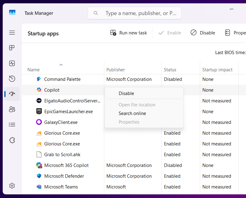Toggle sort chevron above Name column
The height and width of the screenshot is (198, 246).
61,65
